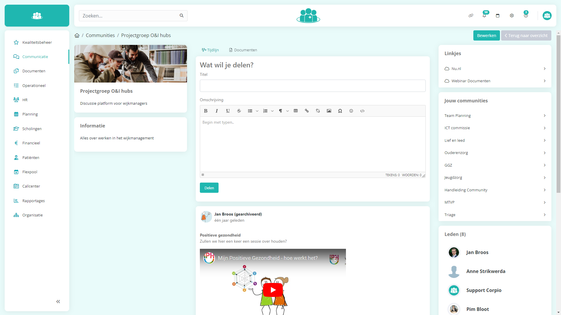Expand Ouderenzorg chevron
561x315 pixels.
[x=545, y=153]
